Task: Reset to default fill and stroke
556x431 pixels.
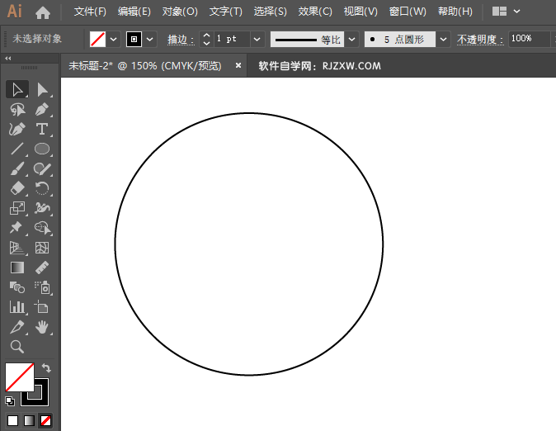Action: (10, 401)
